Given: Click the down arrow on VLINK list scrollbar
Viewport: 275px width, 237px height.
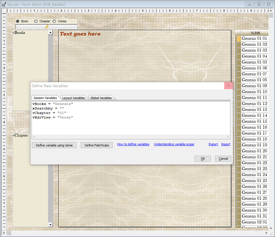Looking at the screenshot, I should [x=270, y=228].
